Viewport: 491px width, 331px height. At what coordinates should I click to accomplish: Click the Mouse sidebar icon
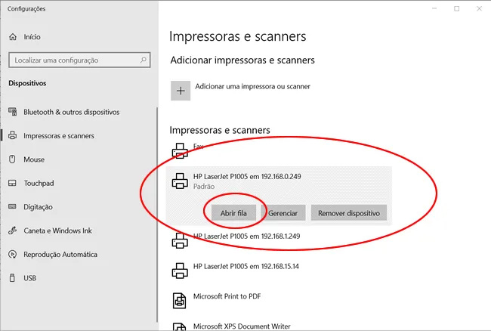12,159
